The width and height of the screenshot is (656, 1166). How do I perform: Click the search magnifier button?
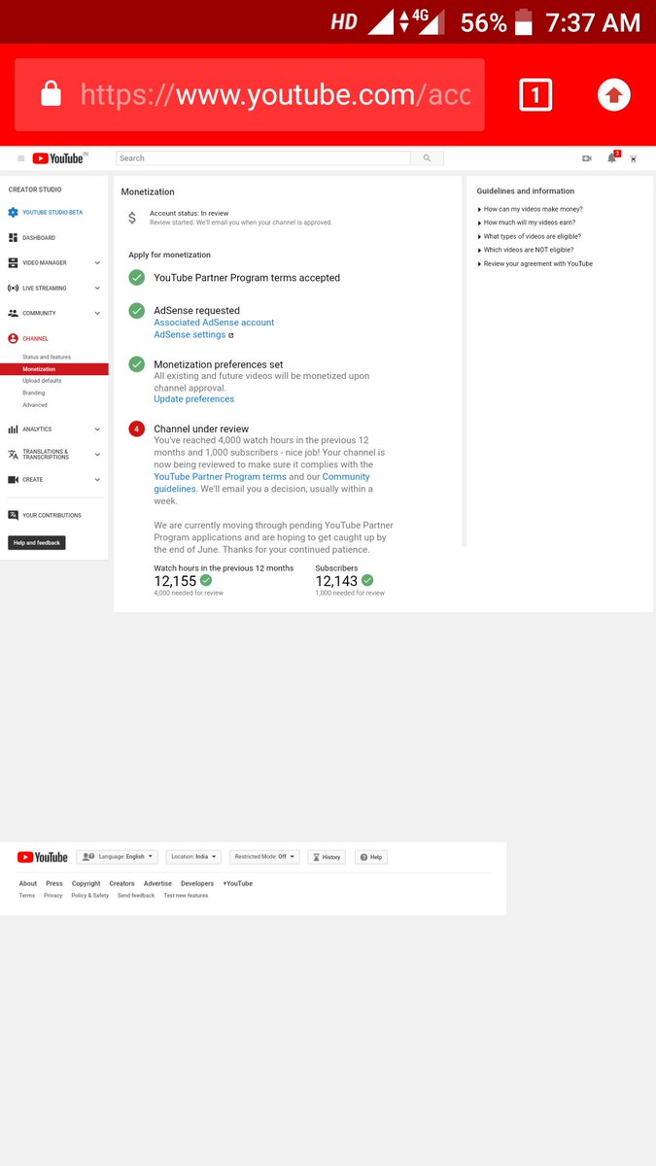[x=427, y=158]
